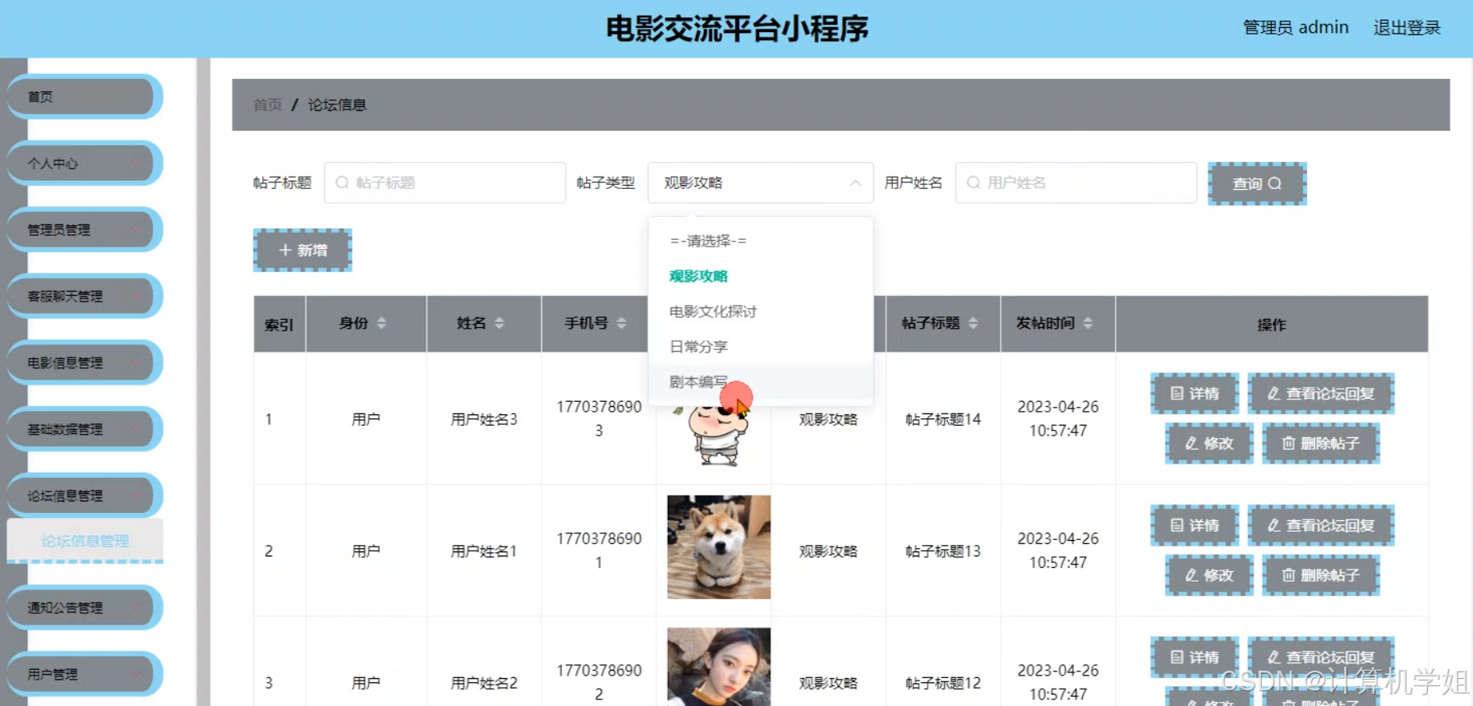Select the highlighted 论坛信息管理 submenu item
This screenshot has width=1473, height=706.
85,541
